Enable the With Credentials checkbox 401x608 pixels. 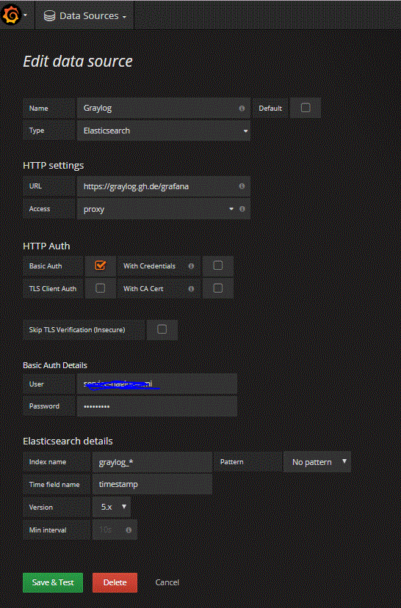tap(218, 265)
